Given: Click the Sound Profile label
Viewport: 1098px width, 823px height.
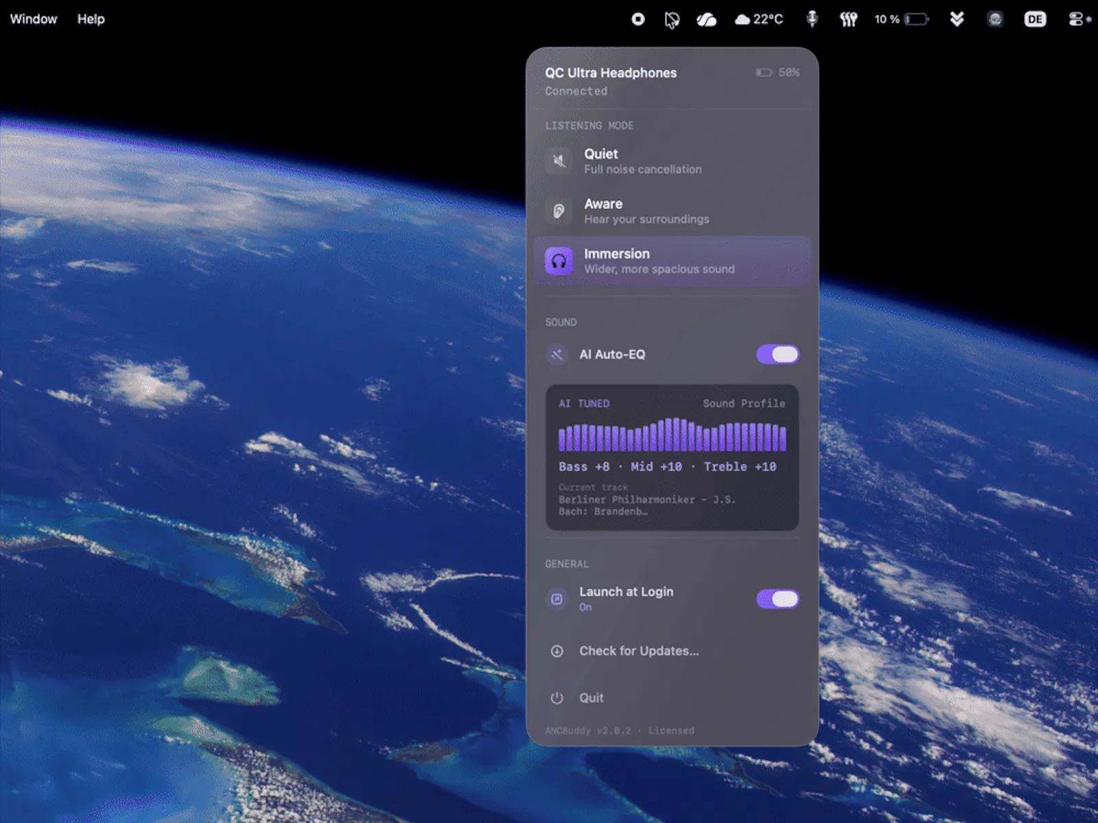Looking at the screenshot, I should coord(744,403).
